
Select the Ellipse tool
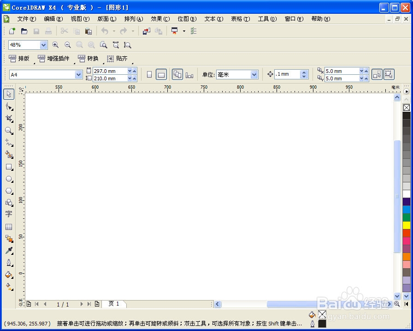click(9, 179)
